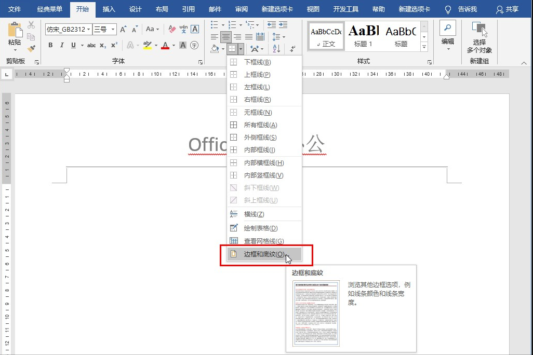Switch to the 设计 tab
The width and height of the screenshot is (533, 355).
click(135, 9)
